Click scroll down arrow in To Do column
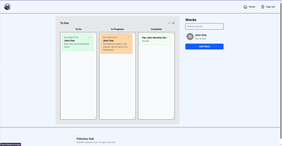The width and height of the screenshot is (282, 146). 95,118
